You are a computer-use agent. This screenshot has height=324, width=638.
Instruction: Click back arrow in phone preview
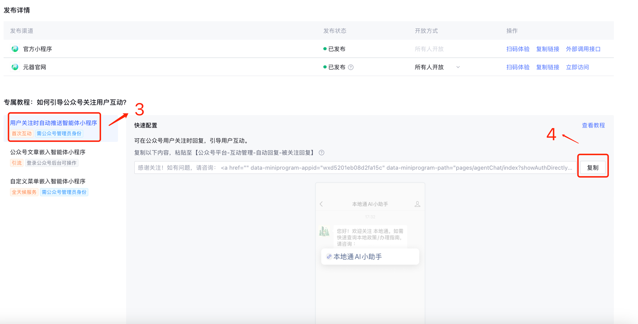(321, 204)
